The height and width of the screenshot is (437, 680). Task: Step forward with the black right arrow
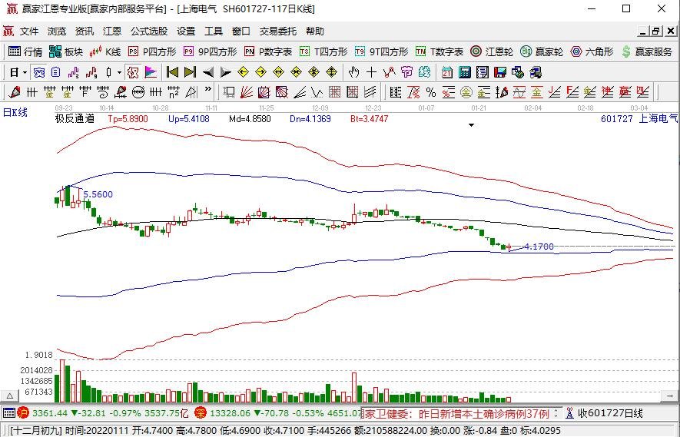(225, 72)
